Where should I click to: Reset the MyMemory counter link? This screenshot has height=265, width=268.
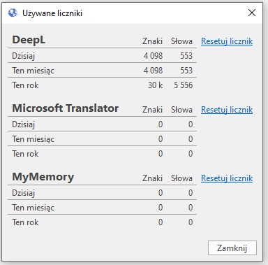coord(227,178)
